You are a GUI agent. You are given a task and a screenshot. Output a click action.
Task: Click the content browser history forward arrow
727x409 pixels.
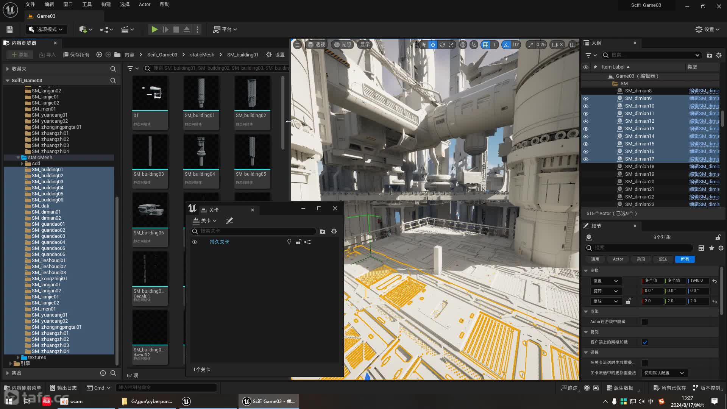[108, 55]
